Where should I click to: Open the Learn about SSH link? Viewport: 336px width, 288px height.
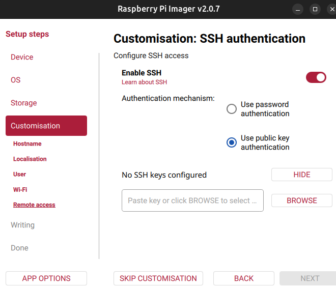click(144, 82)
